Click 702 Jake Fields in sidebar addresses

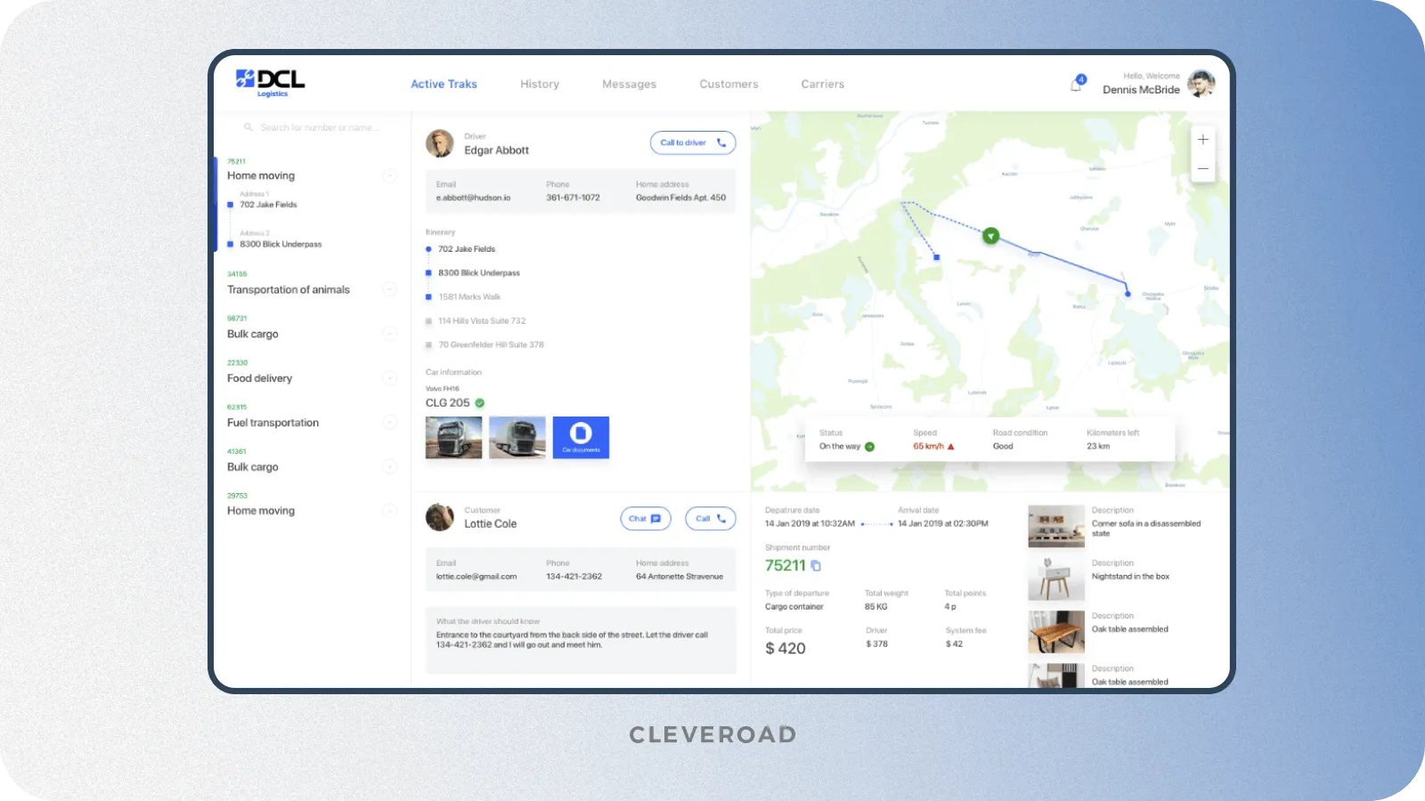(x=268, y=205)
